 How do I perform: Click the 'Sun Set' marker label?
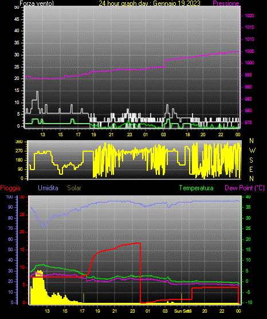pyautogui.click(x=181, y=311)
